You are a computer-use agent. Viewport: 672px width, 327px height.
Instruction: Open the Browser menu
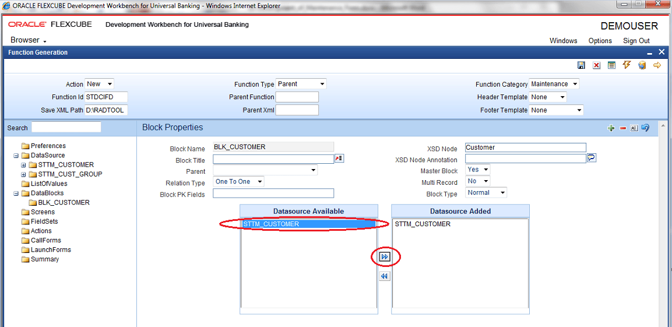tap(29, 40)
